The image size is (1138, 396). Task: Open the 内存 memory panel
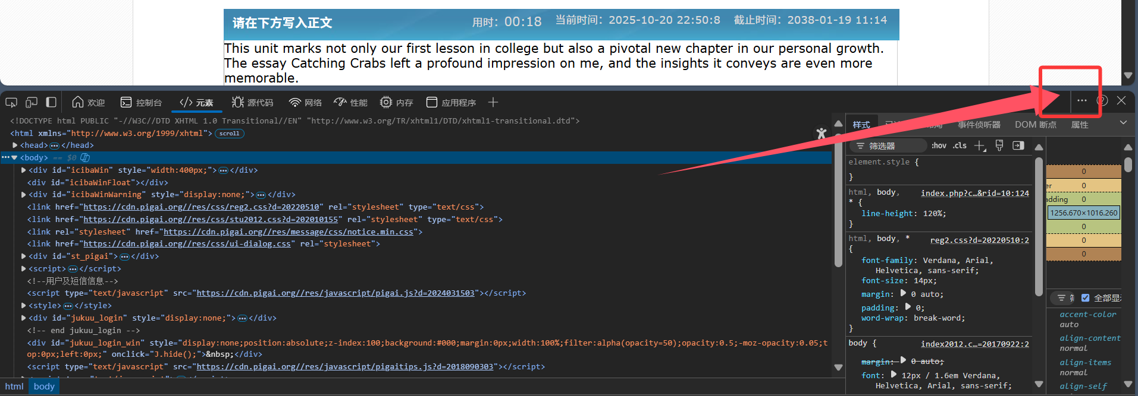pyautogui.click(x=397, y=102)
